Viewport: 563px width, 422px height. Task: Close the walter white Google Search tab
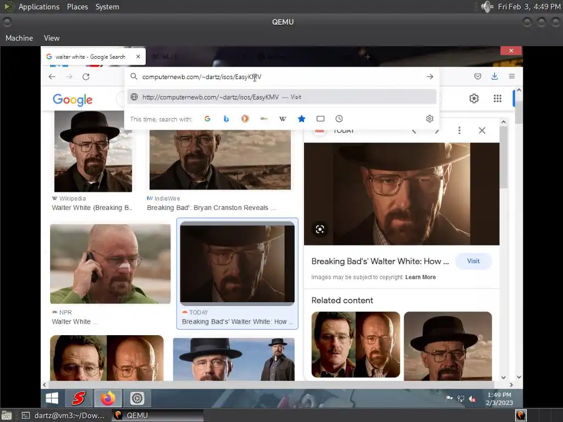tap(138, 57)
